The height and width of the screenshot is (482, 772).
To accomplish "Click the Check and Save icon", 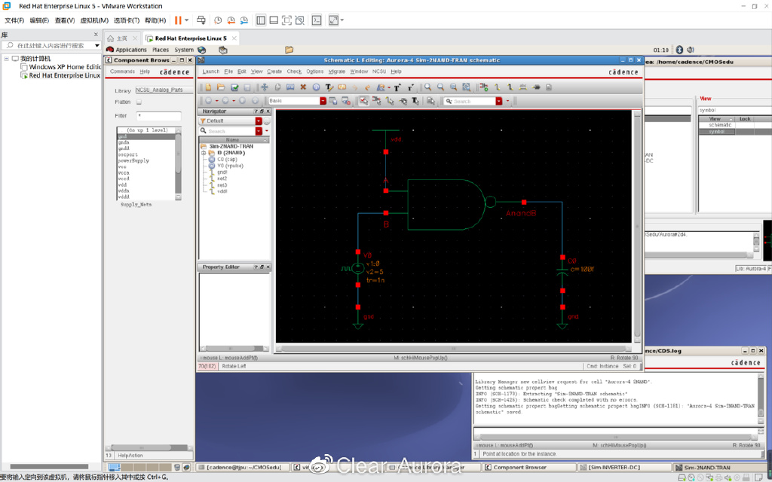I will pos(234,87).
